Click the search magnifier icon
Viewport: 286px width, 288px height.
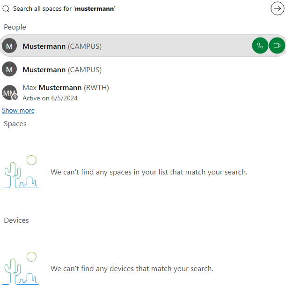(x=6, y=8)
